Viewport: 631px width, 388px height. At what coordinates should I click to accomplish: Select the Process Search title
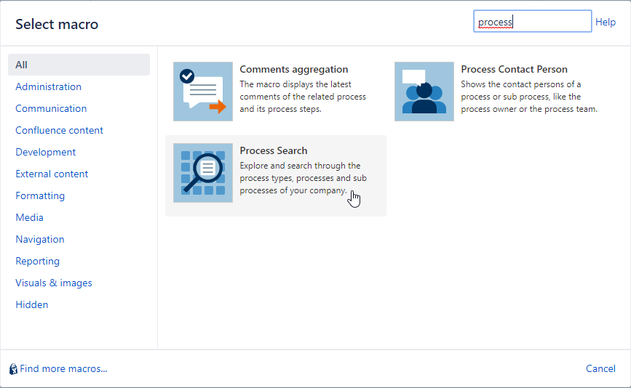pos(273,150)
